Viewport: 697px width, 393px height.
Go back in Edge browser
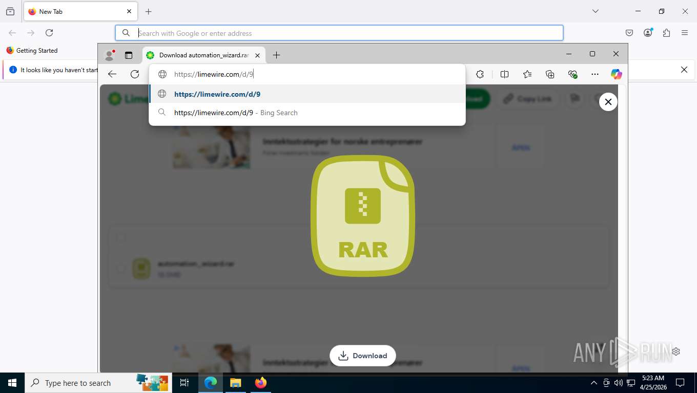(112, 74)
